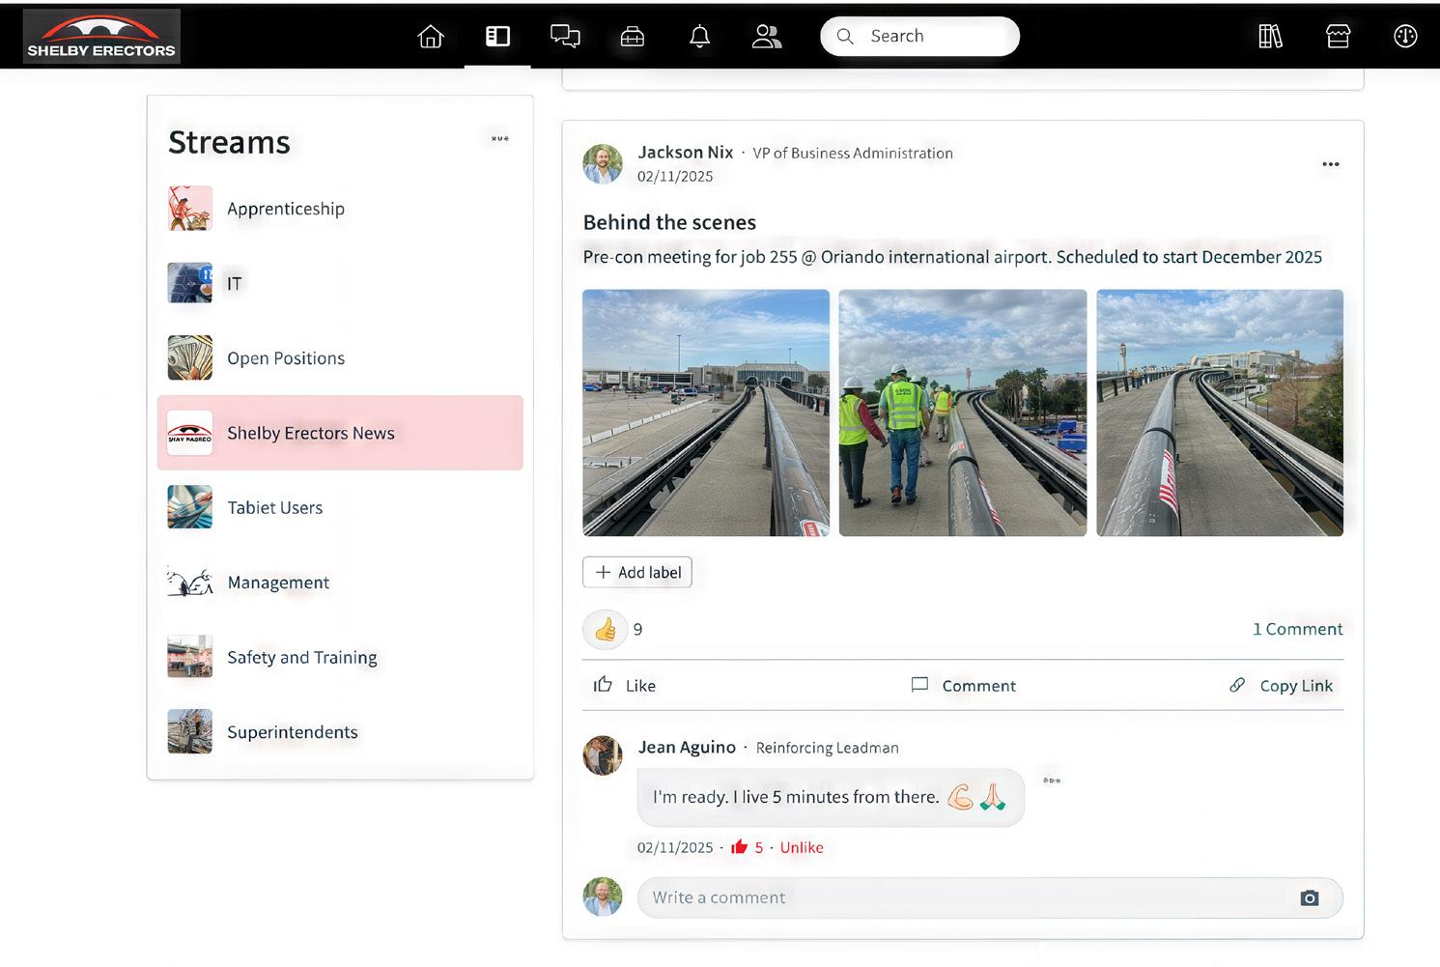Open the library books icon
This screenshot has height=967, width=1440.
tap(1270, 37)
